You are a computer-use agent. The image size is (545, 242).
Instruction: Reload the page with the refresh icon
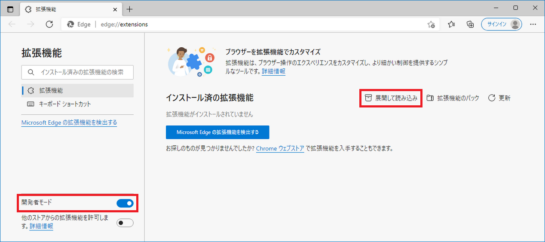(49, 25)
